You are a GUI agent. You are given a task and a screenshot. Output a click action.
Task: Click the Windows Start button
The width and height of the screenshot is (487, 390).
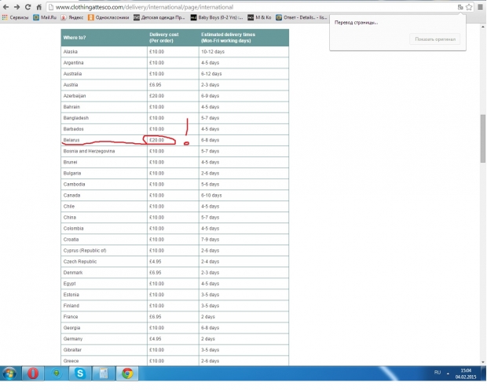click(x=10, y=373)
